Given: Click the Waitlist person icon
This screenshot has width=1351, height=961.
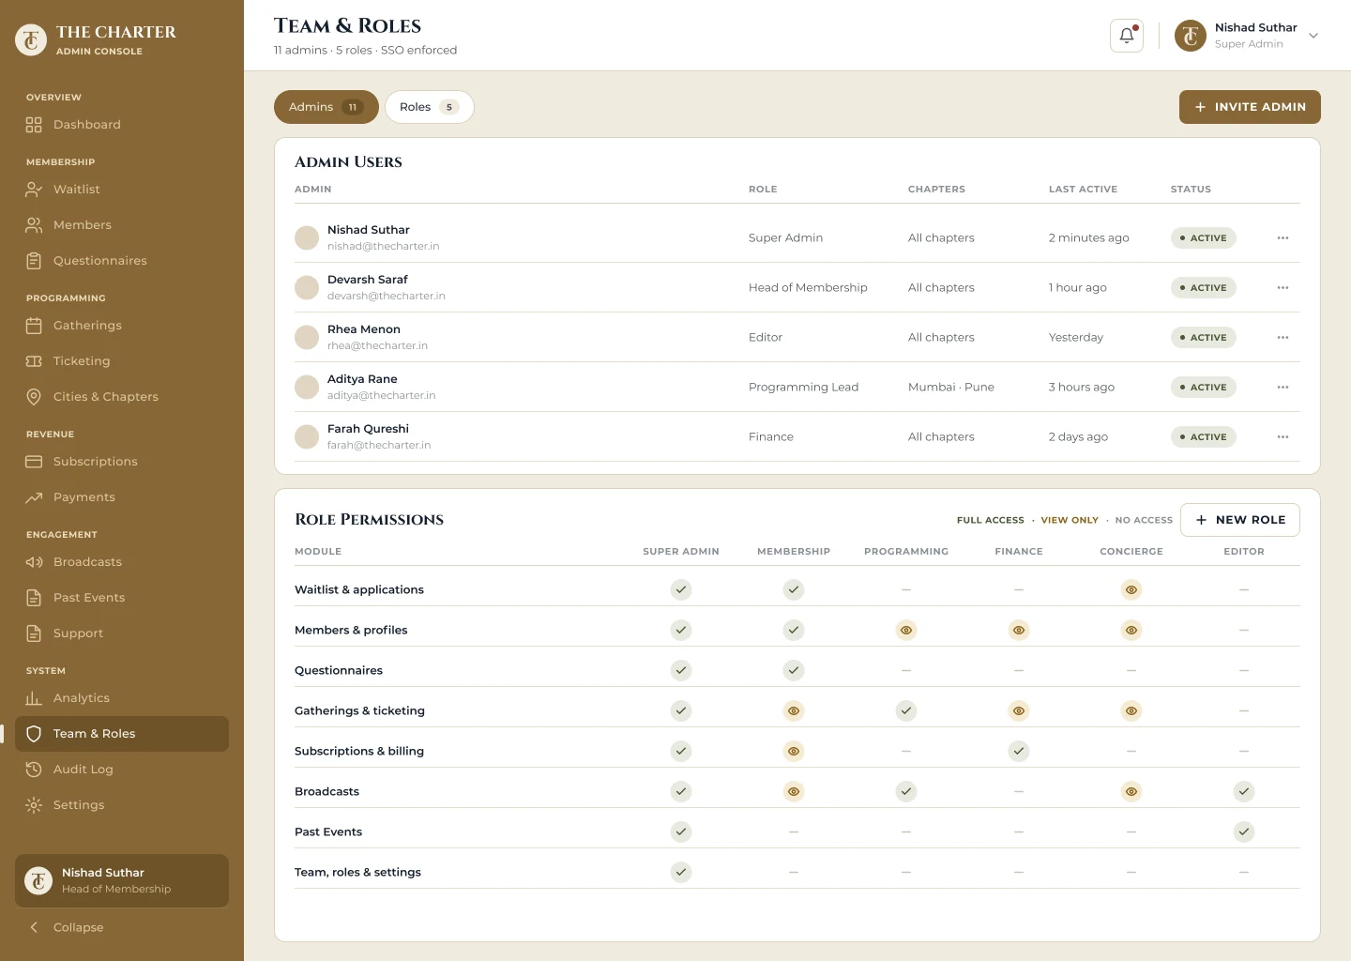Looking at the screenshot, I should pyautogui.click(x=34, y=190).
